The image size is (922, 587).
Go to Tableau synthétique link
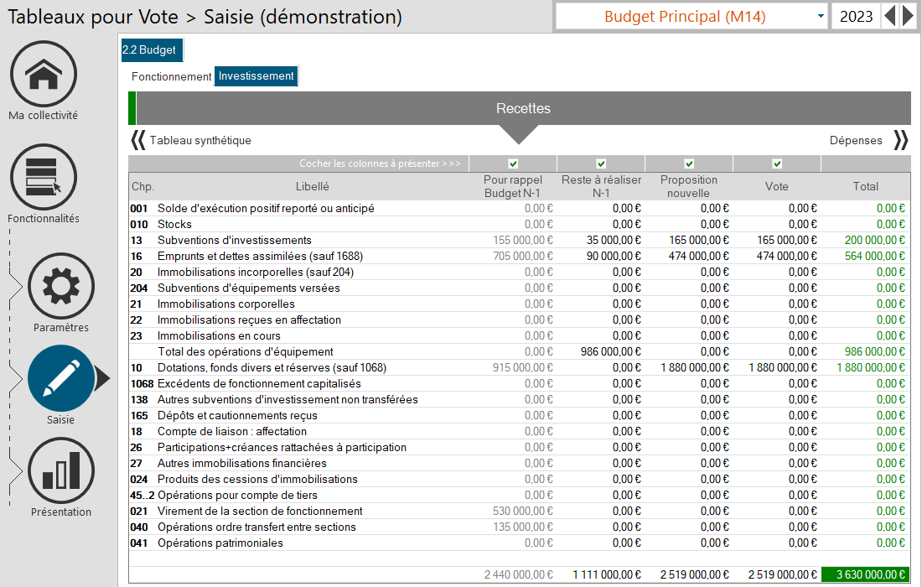(x=200, y=140)
